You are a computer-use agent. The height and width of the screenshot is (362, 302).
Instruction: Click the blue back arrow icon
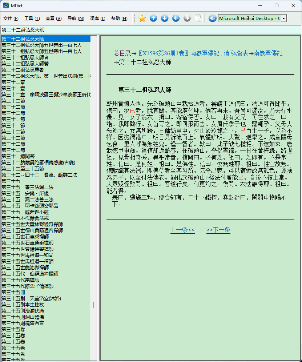tap(176, 18)
